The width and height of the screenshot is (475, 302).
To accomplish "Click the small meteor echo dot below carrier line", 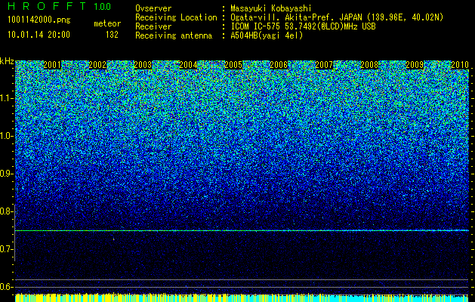I will [113, 239].
